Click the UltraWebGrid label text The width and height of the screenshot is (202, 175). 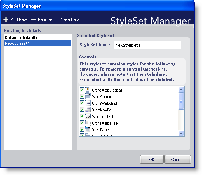pos(104,103)
